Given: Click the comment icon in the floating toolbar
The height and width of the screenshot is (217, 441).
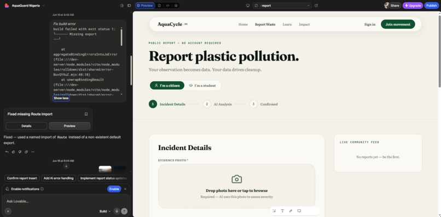Looking at the screenshot, I should pyautogui.click(x=299, y=211).
